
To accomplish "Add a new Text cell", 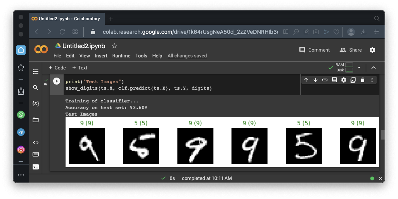I will pos(80,68).
